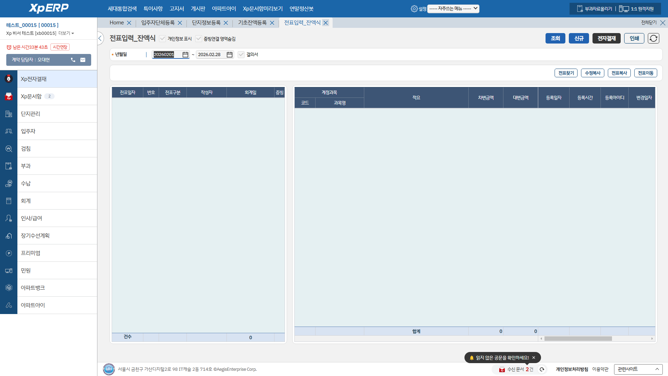Click the 전표찾기 button
This screenshot has width=668, height=376.
tap(566, 73)
